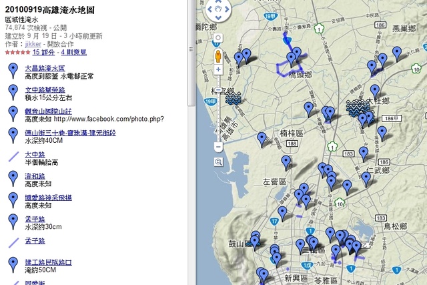Open the 博愛路神采飛揚 location link
The width and height of the screenshot is (427, 285).
49,198
